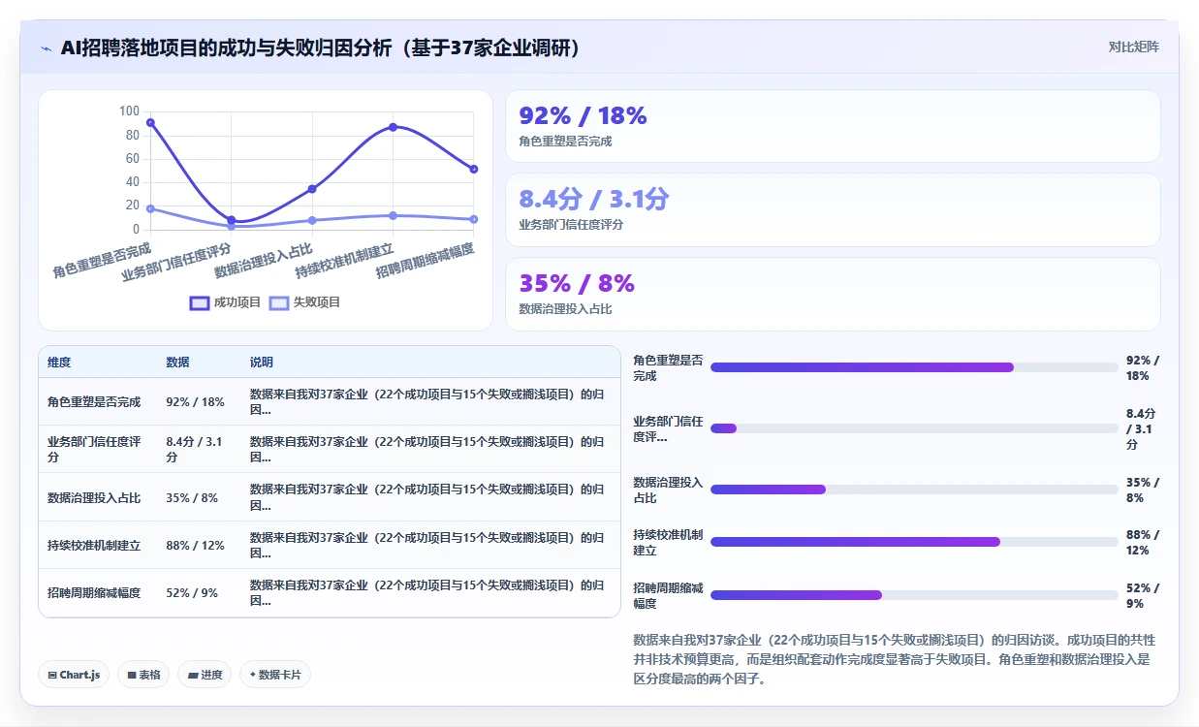
Task: Click the 8.4分 / 3.1分 stat card
Action: [x=833, y=210]
